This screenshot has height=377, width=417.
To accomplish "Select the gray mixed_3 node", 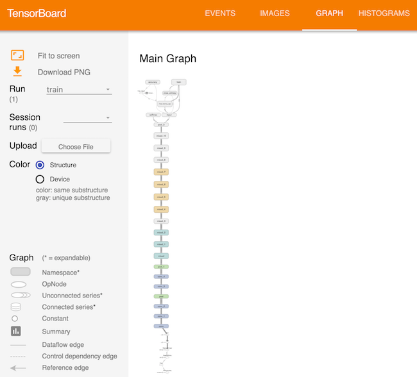I will pyautogui.click(x=161, y=221).
